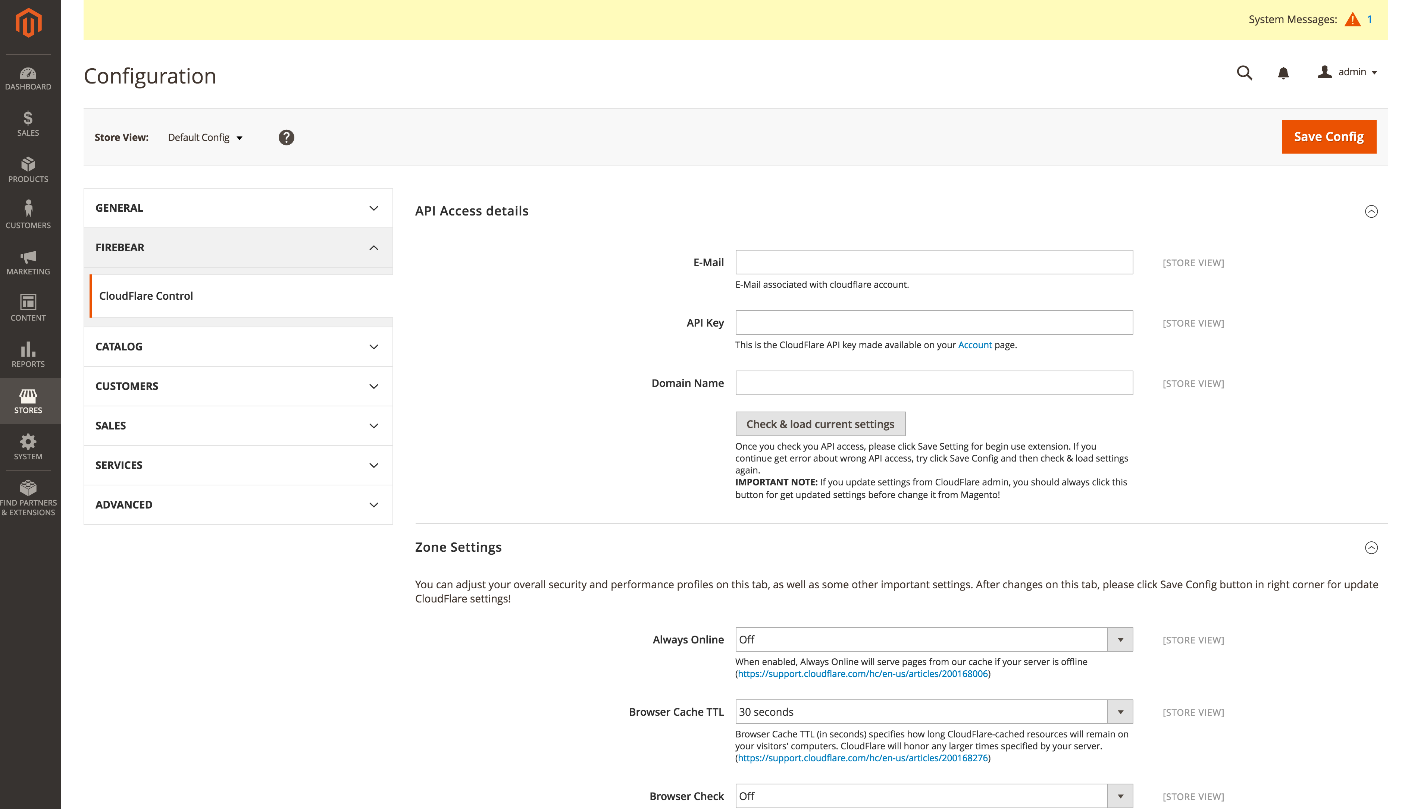Open the Products sidebar menu
The image size is (1405, 809).
pos(28,170)
